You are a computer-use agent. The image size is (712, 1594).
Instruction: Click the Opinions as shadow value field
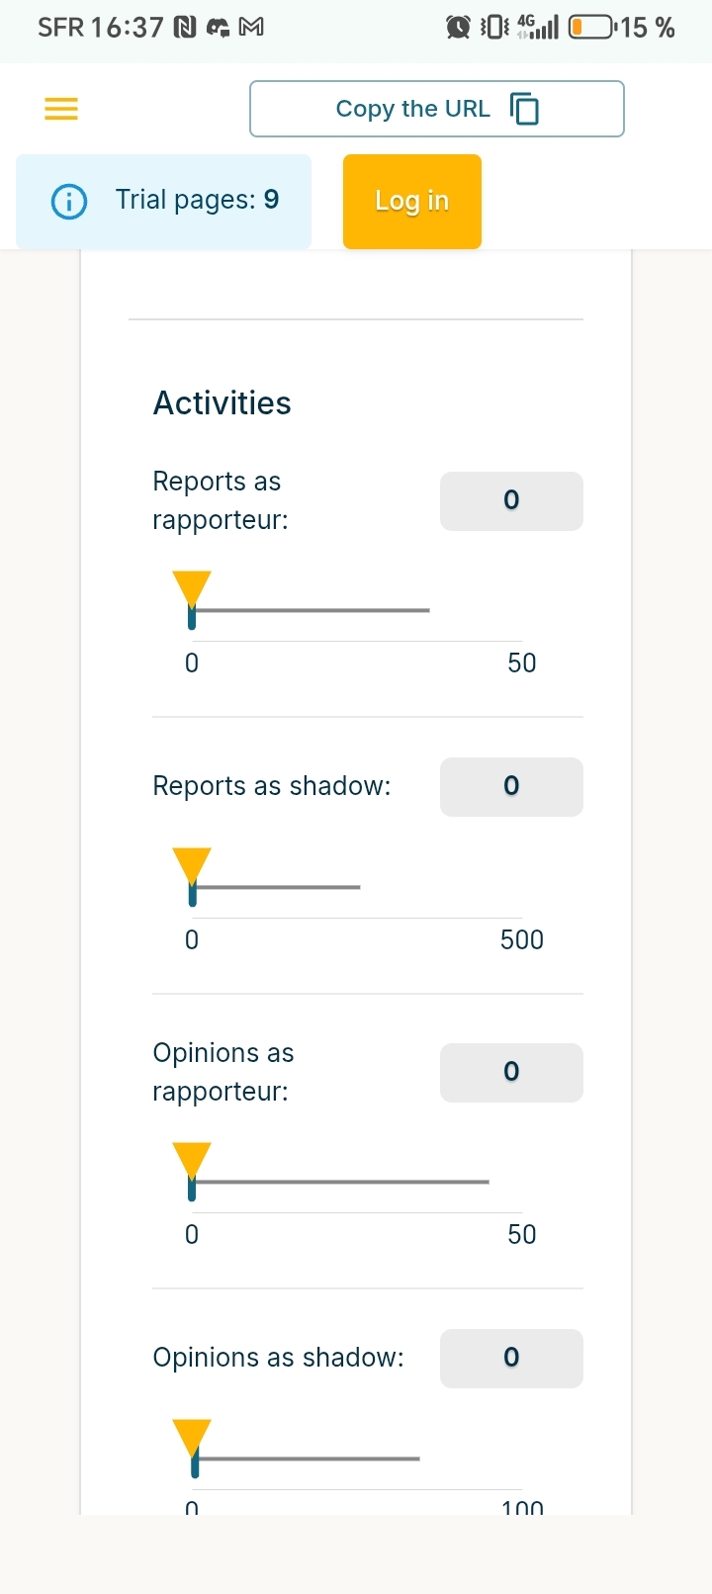pyautogui.click(x=511, y=1359)
